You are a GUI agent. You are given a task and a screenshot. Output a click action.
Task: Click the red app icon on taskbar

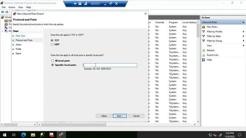(52, 135)
